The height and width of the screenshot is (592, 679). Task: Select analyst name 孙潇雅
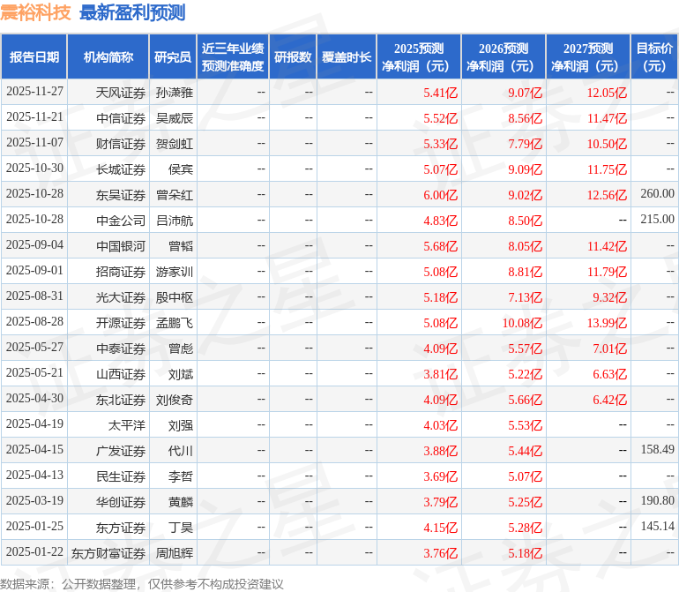[x=175, y=93]
